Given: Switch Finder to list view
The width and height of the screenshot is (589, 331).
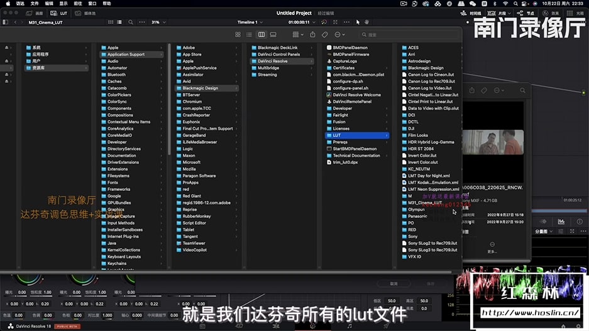Looking at the screenshot, I should pyautogui.click(x=250, y=34).
